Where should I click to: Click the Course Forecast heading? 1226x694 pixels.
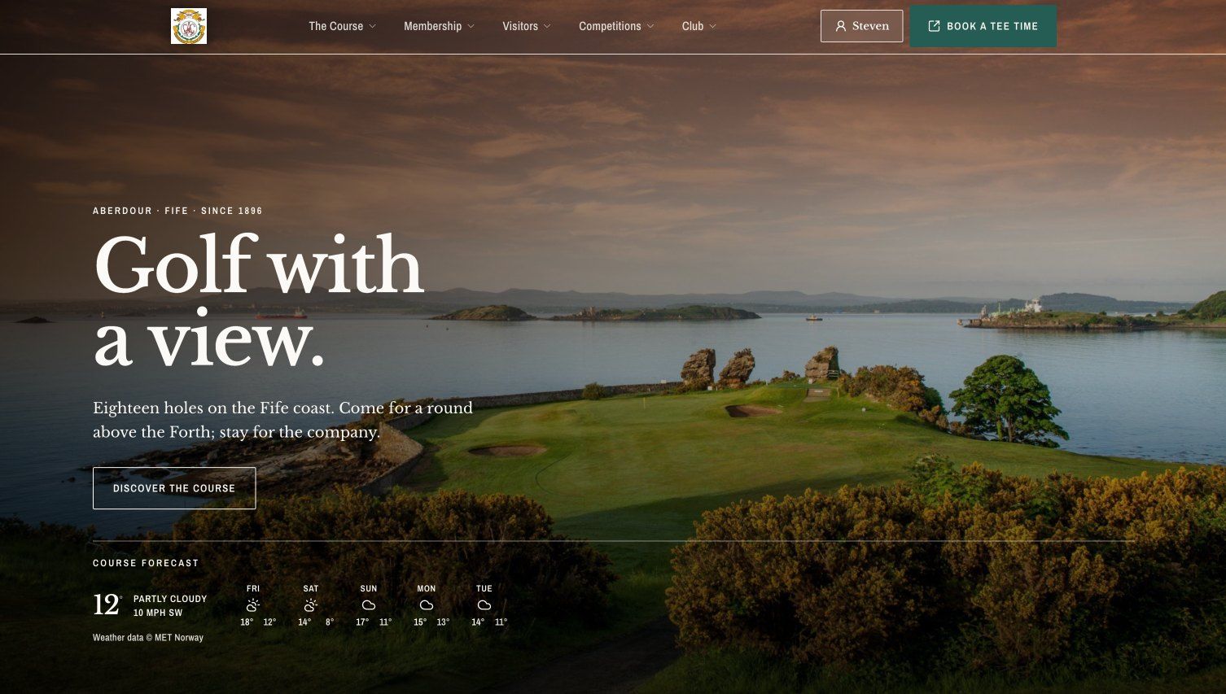tap(146, 563)
